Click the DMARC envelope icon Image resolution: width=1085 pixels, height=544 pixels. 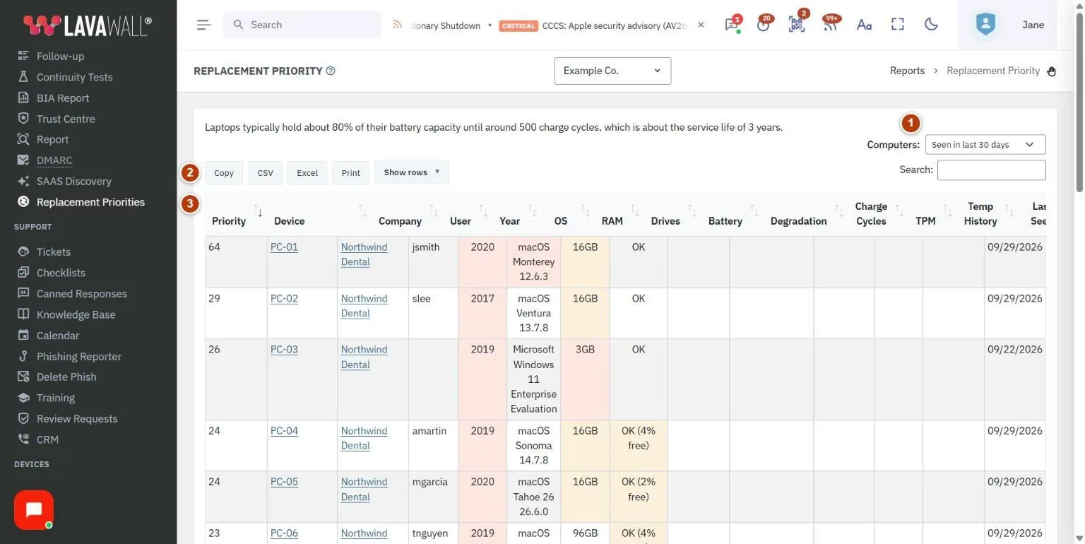pyautogui.click(x=23, y=160)
